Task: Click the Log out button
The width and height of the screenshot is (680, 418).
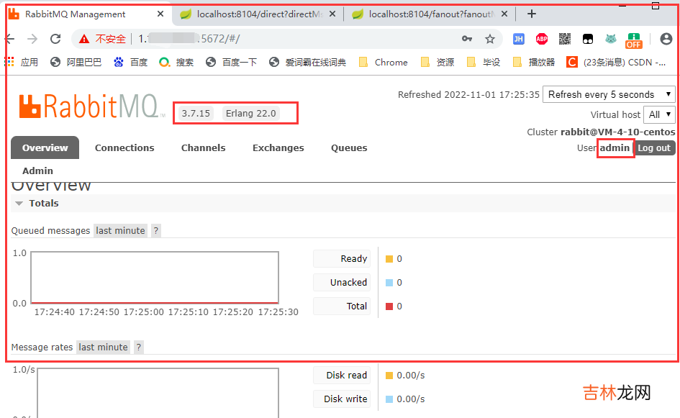Action: point(655,147)
